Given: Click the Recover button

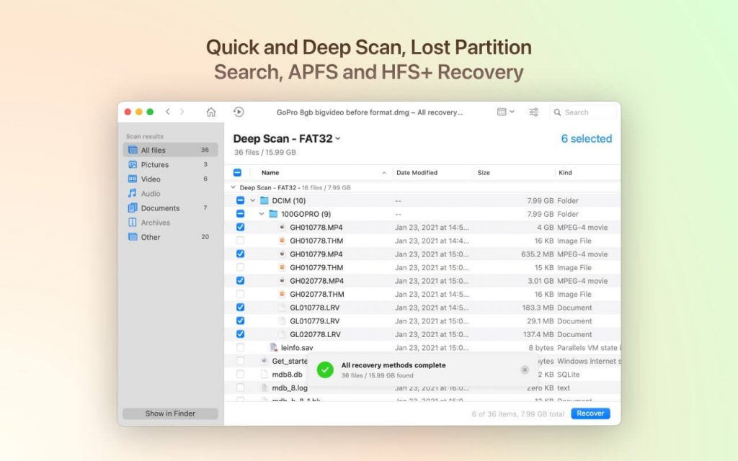Looking at the screenshot, I should coord(590,413).
